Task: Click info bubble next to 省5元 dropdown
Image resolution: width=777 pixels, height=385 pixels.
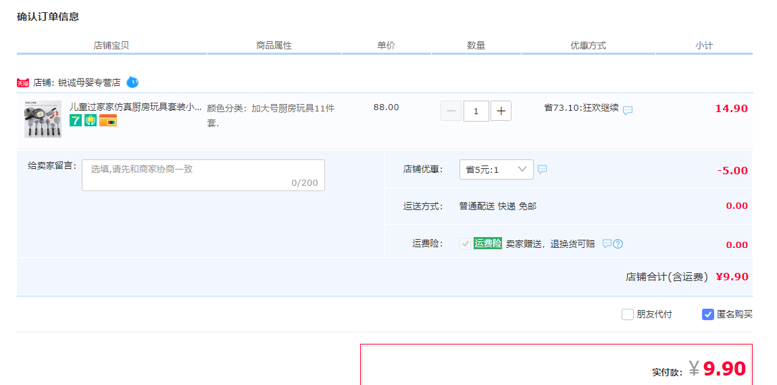Action: click(542, 170)
